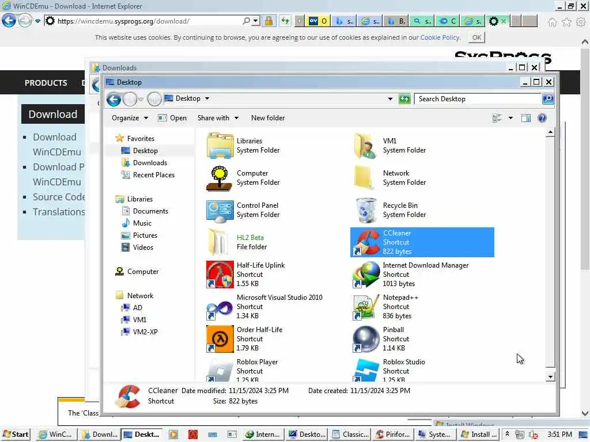Click the Start button
This screenshot has width=590, height=442.
16,435
